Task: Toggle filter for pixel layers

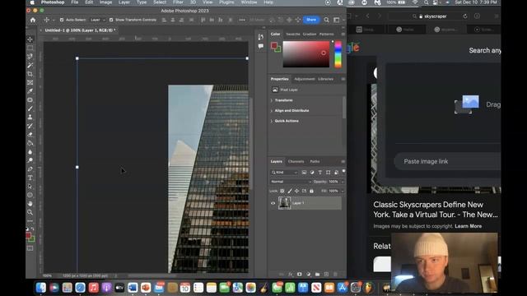Action: coord(304,172)
